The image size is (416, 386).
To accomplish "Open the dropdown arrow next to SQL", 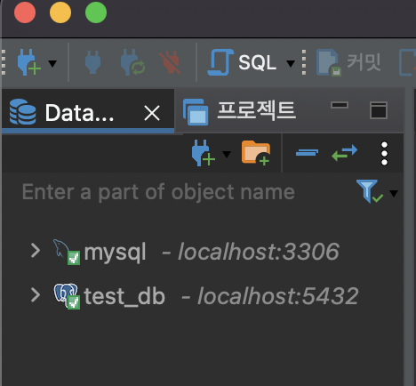I will 291,63.
